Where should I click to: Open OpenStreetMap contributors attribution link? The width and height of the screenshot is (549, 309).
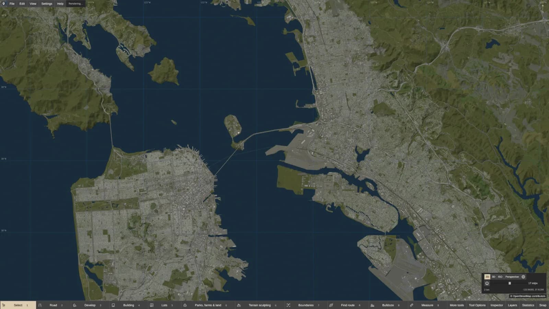528,296
